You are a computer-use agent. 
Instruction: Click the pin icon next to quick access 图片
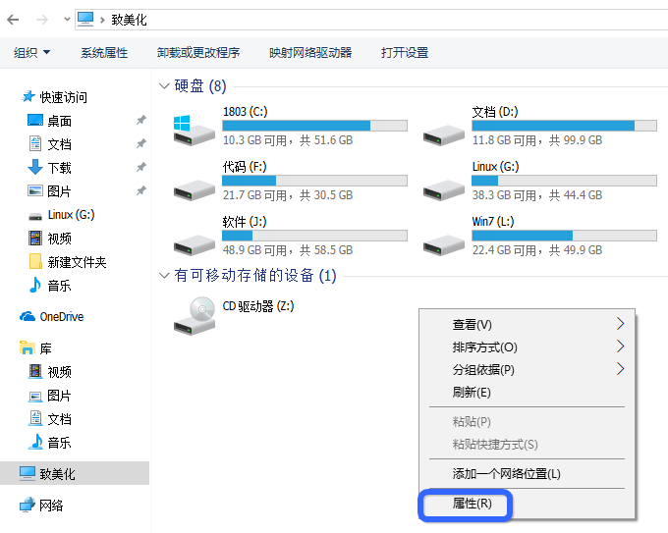(x=141, y=190)
